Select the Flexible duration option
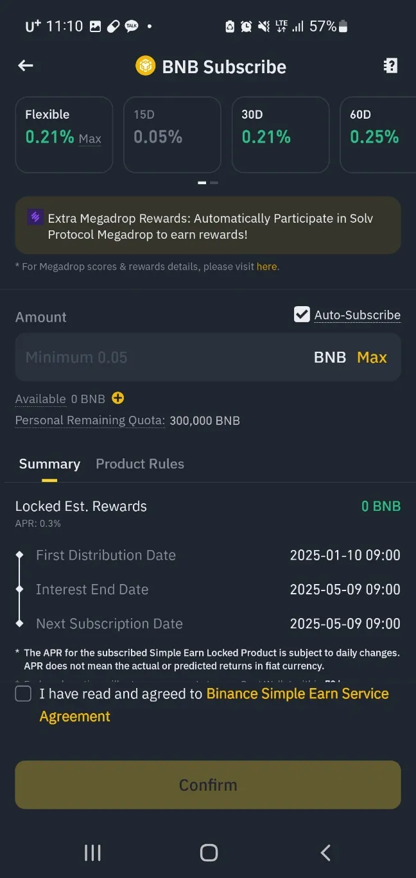The height and width of the screenshot is (878, 416). click(64, 135)
